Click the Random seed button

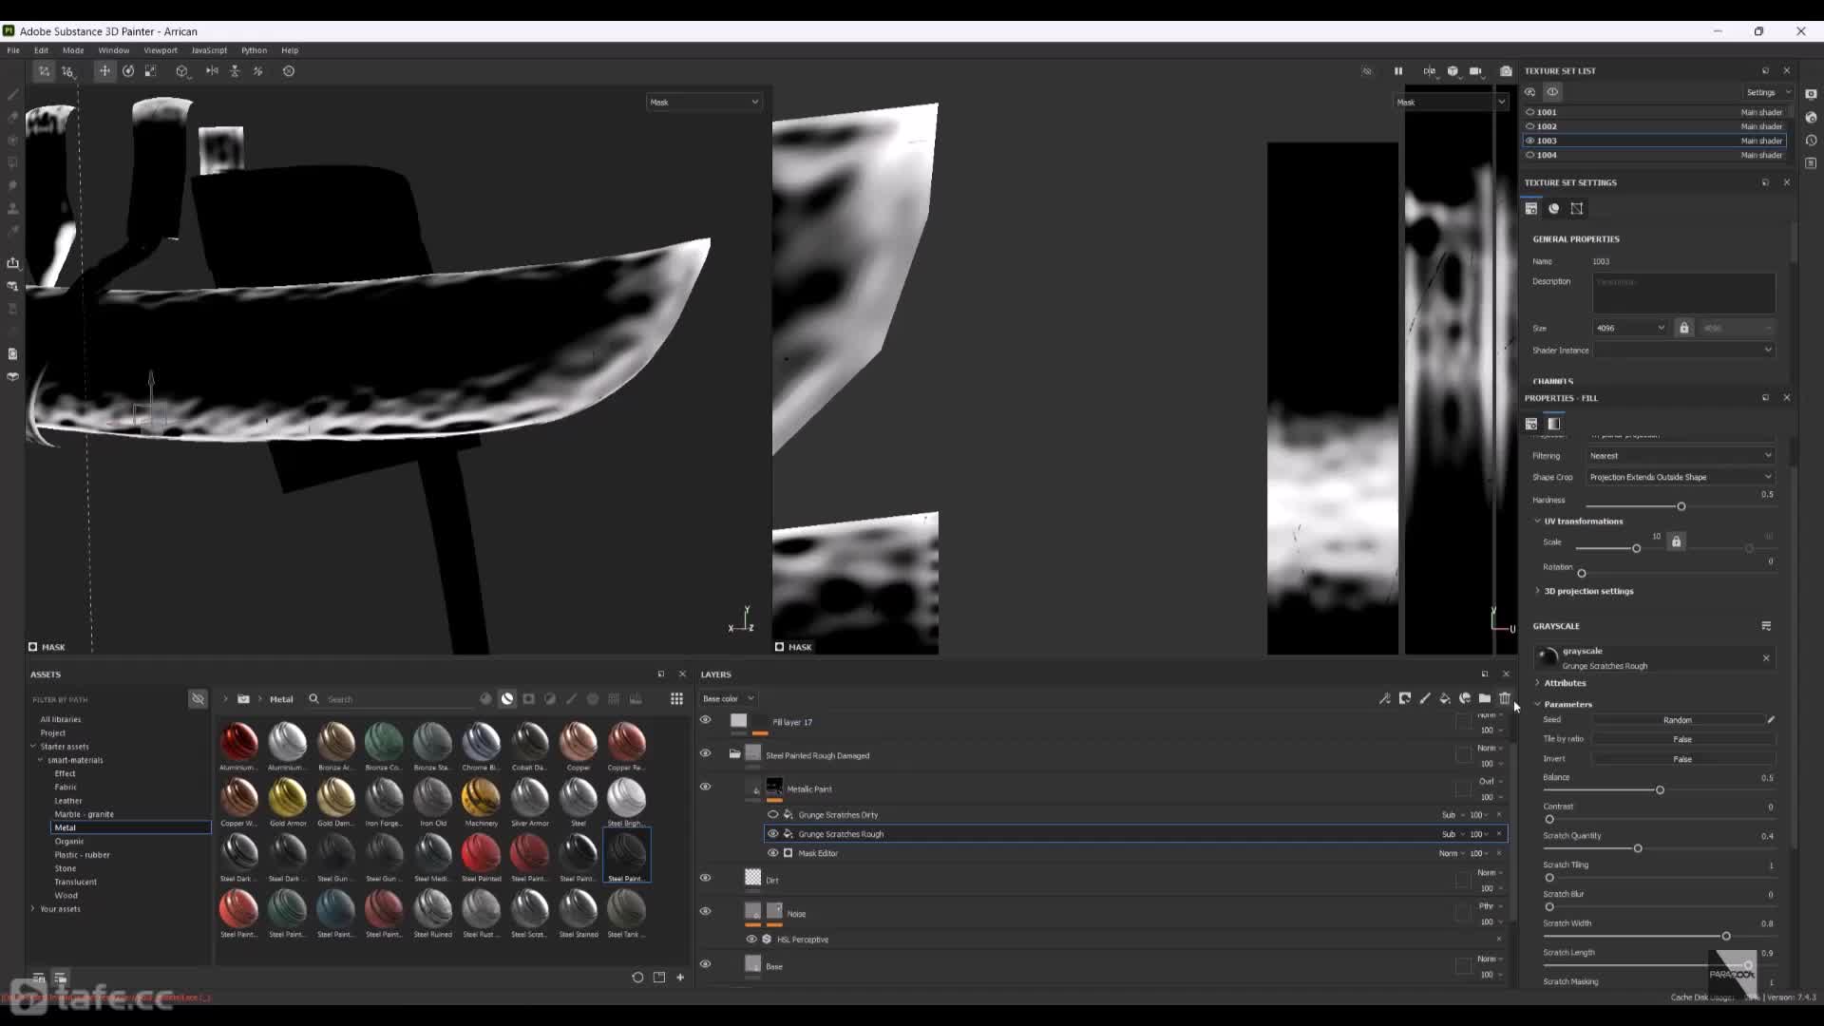(1678, 720)
